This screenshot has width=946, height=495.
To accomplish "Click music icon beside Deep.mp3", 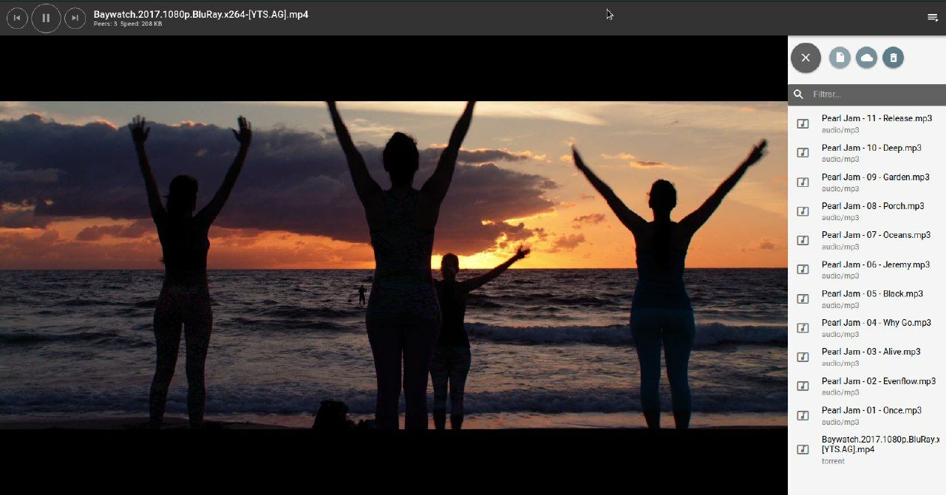I will pyautogui.click(x=803, y=153).
